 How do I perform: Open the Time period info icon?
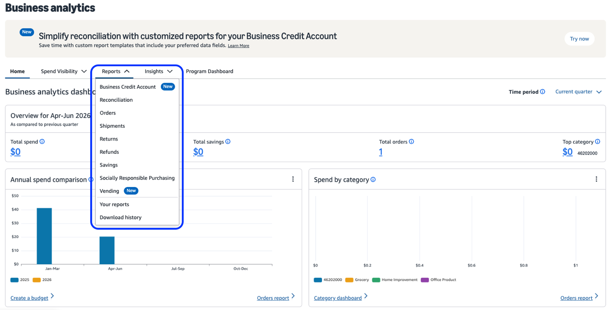tap(542, 92)
